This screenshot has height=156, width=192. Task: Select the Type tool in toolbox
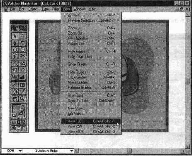(x=23, y=43)
